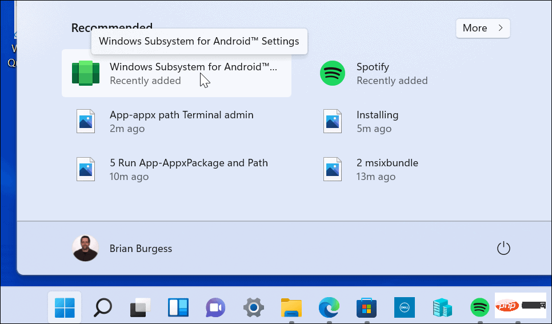Click the '10m ago' timestamp text
The image size is (552, 324).
pos(129,177)
